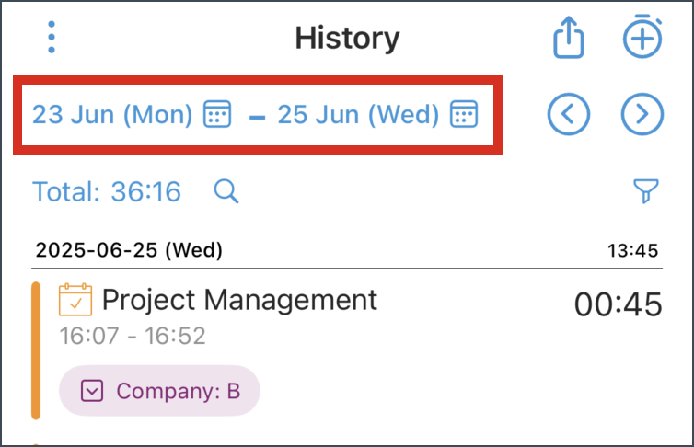Open the start date calendar icon
Screen dimensions: 694x447
point(217,114)
